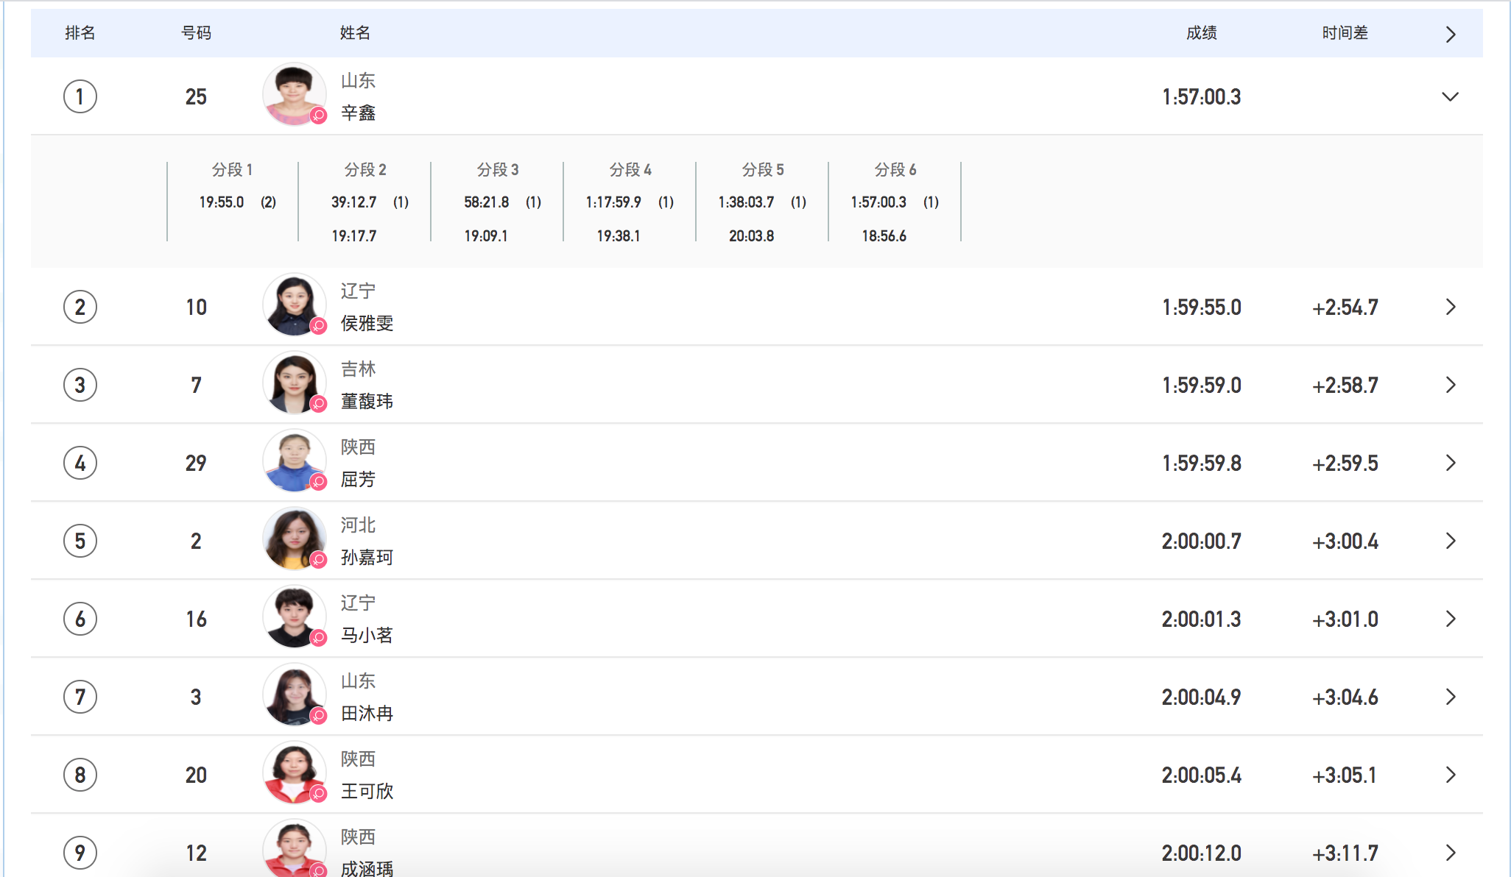The width and height of the screenshot is (1511, 877).
Task: Expand segment details for 董馥玮
Action: [1450, 385]
